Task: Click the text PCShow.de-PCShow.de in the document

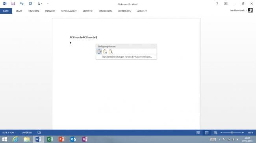Action: pos(82,37)
